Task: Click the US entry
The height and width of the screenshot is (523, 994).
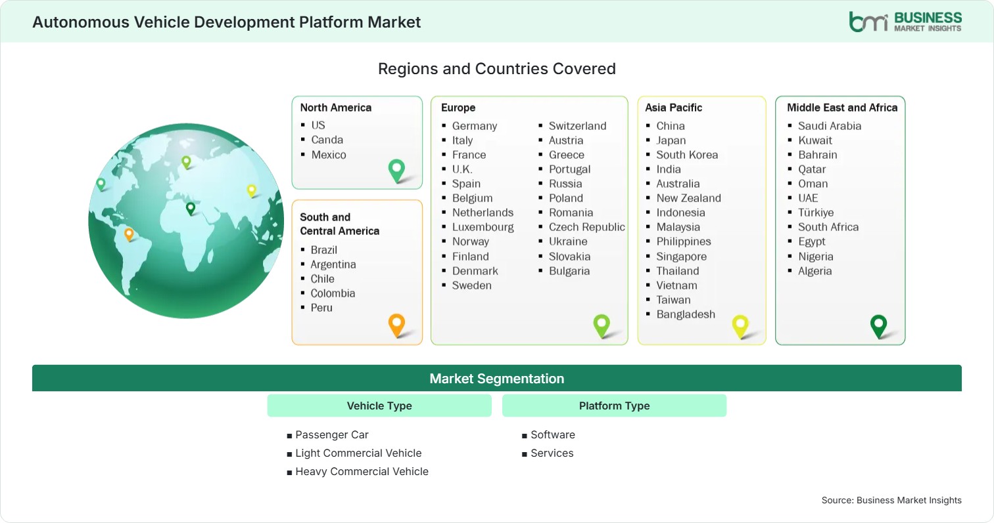Action: pos(318,125)
